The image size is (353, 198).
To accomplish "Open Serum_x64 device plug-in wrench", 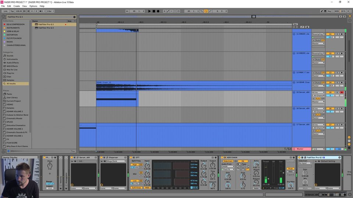I will coord(78,158).
